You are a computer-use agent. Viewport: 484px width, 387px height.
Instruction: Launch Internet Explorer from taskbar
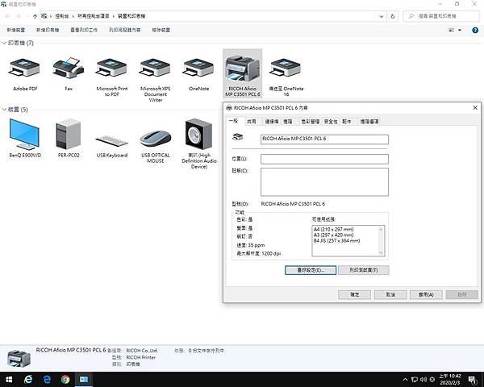pos(28,379)
